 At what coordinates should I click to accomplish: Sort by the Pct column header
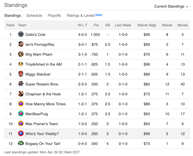click(x=96, y=25)
